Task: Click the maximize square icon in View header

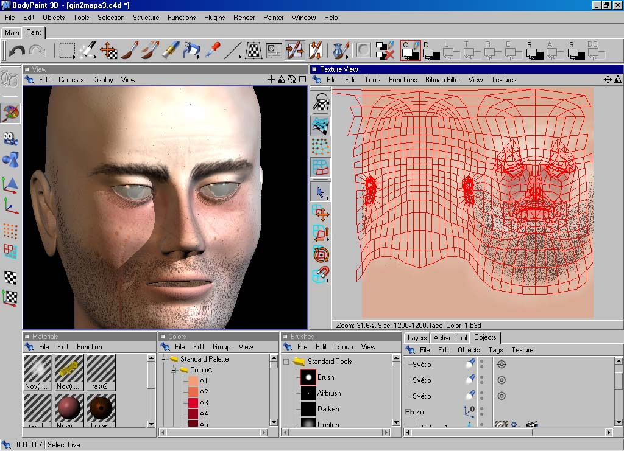Action: (302, 79)
